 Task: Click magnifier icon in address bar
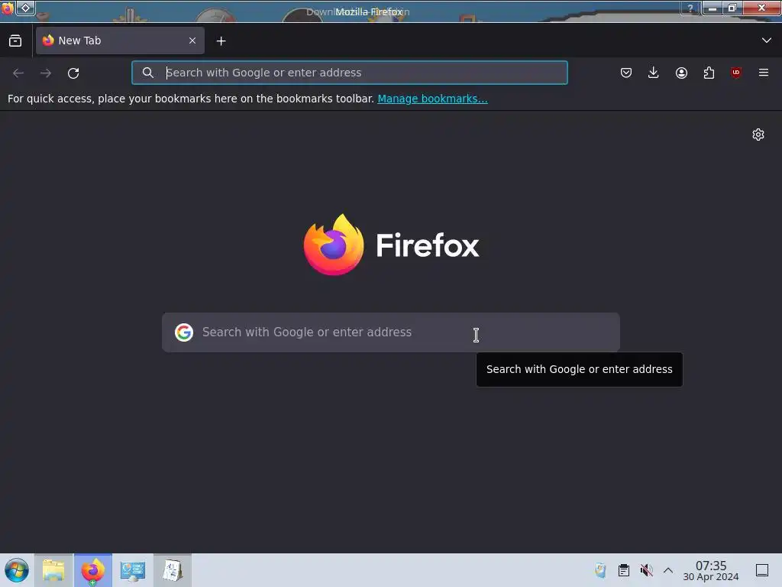coord(147,73)
